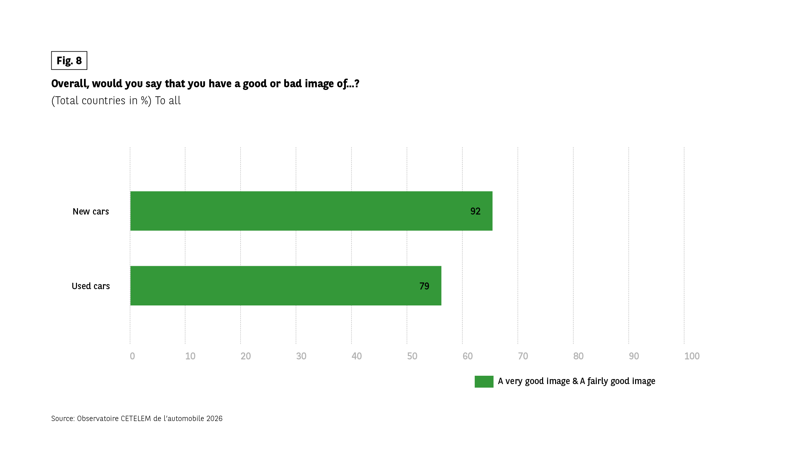787x472 pixels.
Task: Click the 50 axis tick label
Action: coord(412,356)
